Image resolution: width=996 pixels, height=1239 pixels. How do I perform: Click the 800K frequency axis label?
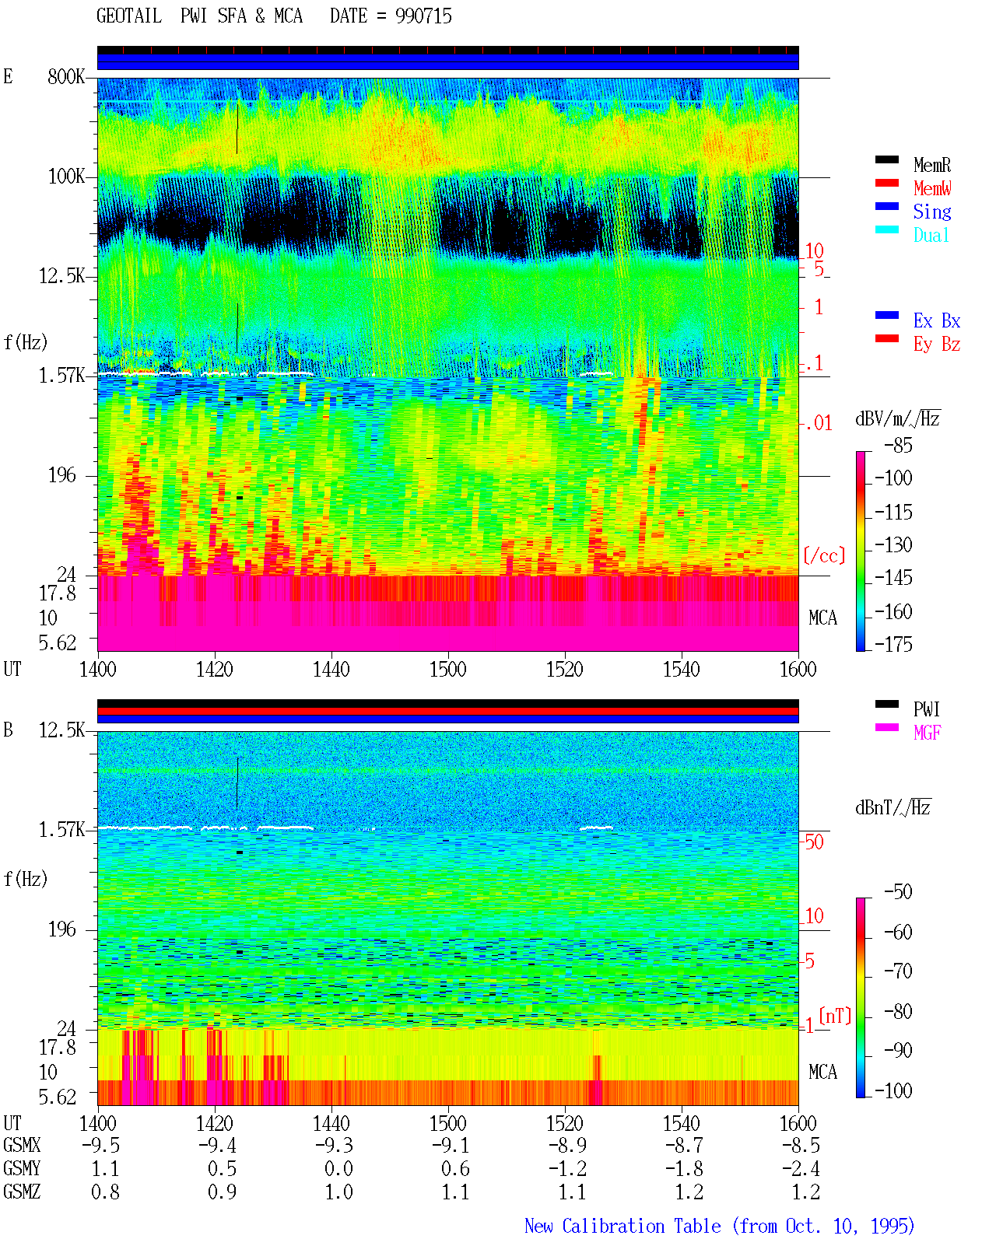point(66,77)
